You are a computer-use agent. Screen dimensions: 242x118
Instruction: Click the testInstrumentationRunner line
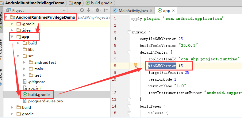tap(195, 93)
